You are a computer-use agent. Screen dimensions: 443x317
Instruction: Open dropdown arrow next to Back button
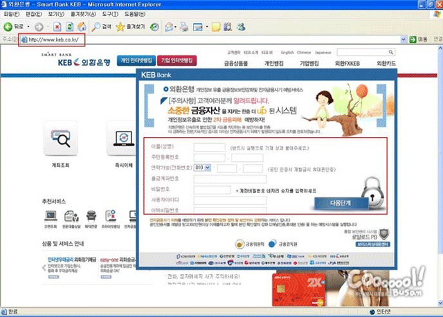click(x=28, y=27)
